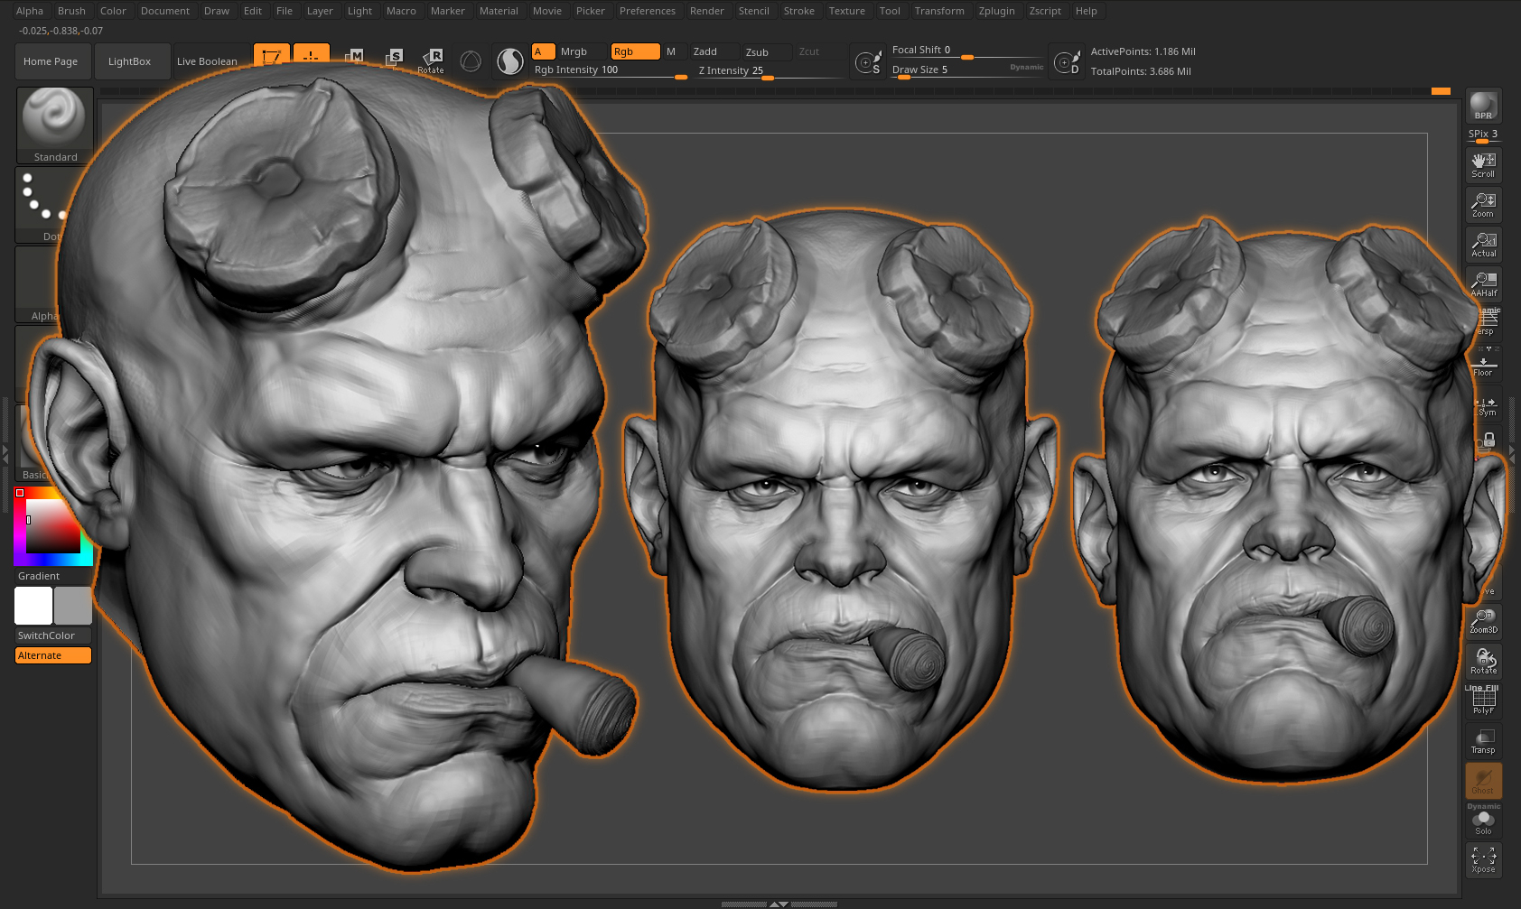Toggle Transp transparency mode
Image resolution: width=1521 pixels, height=909 pixels.
pyautogui.click(x=1483, y=741)
